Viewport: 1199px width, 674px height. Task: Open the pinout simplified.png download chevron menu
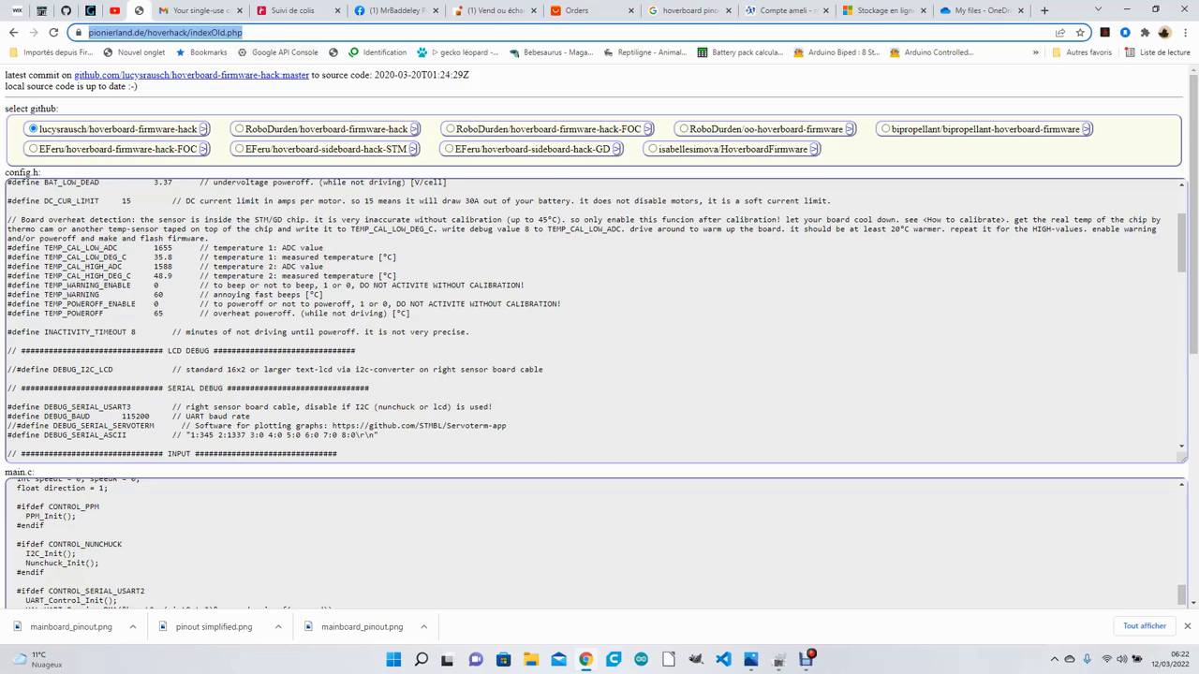point(278,626)
